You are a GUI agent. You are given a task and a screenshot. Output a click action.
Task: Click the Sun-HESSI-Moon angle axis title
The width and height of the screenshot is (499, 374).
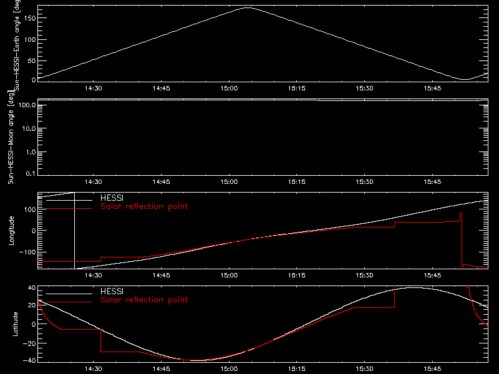(11, 137)
